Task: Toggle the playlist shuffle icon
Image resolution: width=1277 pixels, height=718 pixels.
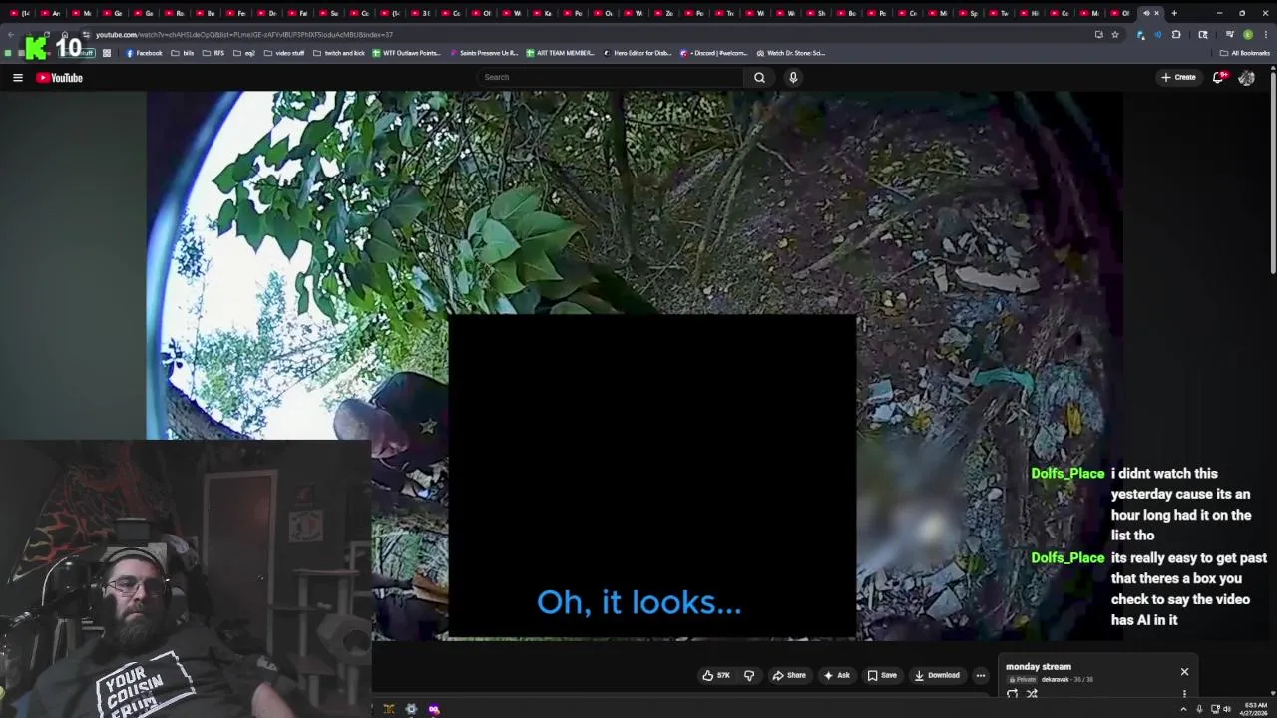Action: click(x=1032, y=694)
